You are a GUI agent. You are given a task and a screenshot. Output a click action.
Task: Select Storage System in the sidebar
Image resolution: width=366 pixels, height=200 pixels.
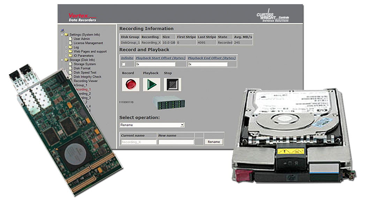tap(85, 64)
